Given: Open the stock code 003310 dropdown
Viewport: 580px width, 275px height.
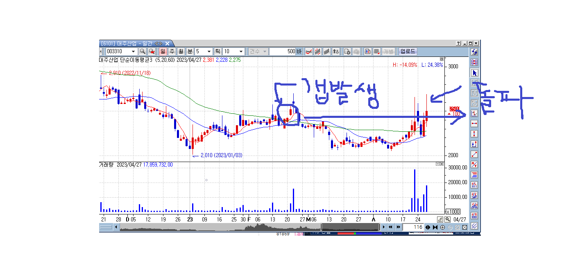Looking at the screenshot, I should click(133, 52).
